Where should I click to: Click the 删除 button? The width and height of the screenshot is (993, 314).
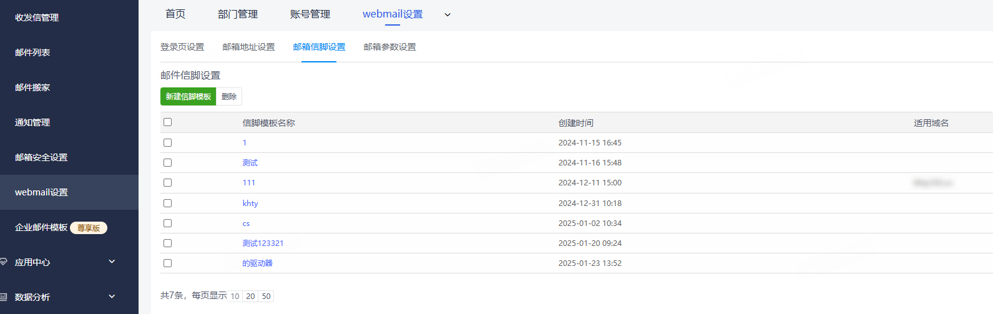coord(229,97)
